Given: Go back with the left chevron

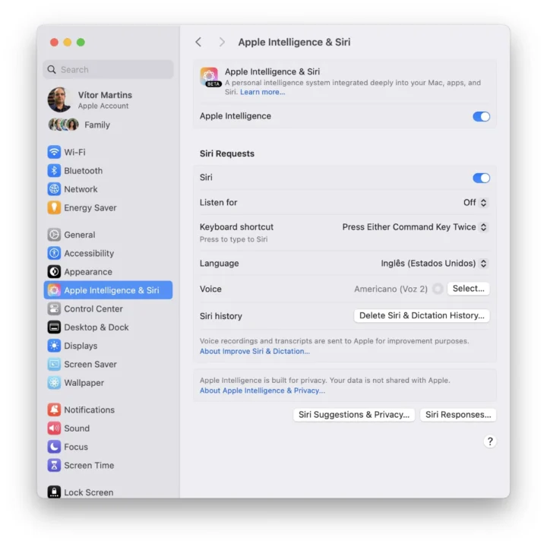Looking at the screenshot, I should pos(198,42).
